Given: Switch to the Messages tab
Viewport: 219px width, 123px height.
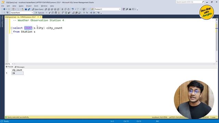Looking at the screenshot, I should (20, 67).
